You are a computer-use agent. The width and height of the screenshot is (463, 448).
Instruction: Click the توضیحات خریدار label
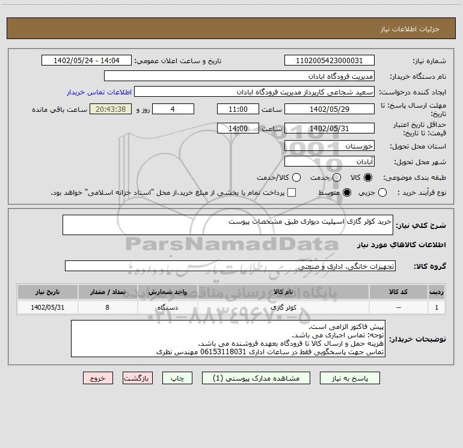click(417, 339)
